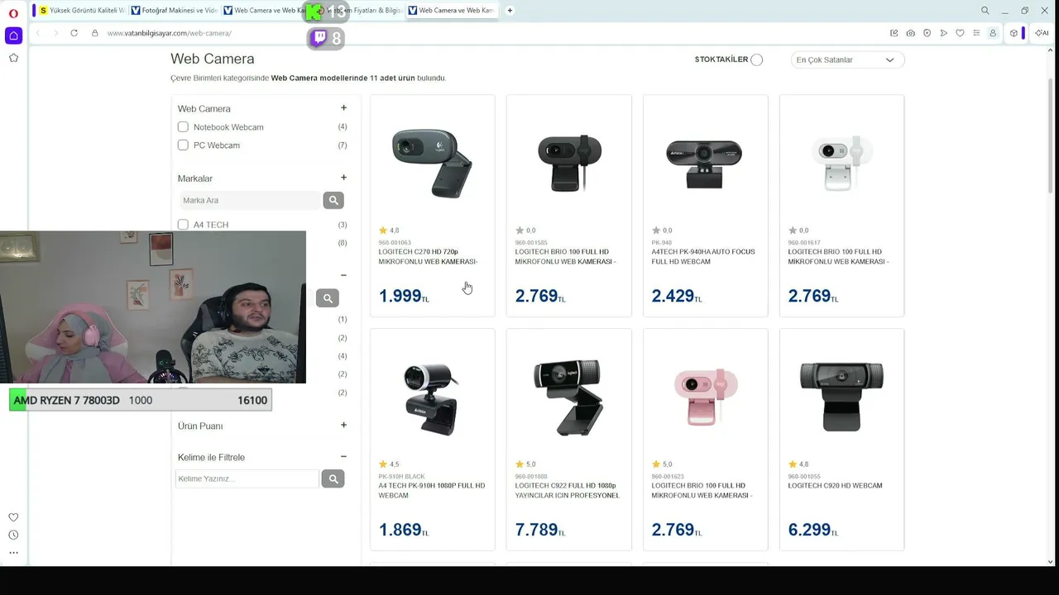
Task: Check the A4 TECH brand filter
Action: coord(183,225)
